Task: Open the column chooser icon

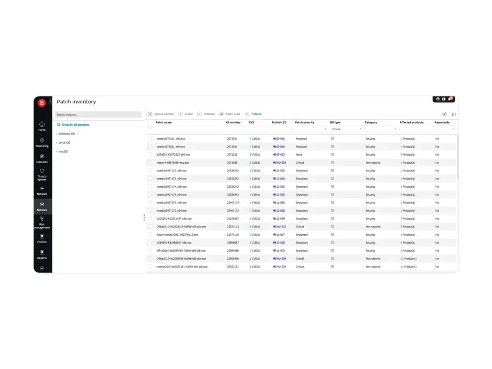Action: [454, 114]
